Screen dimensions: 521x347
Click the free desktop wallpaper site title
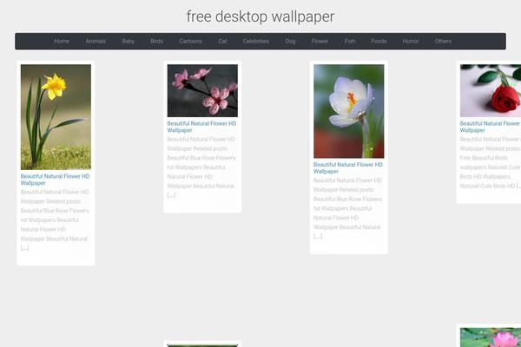[260, 16]
